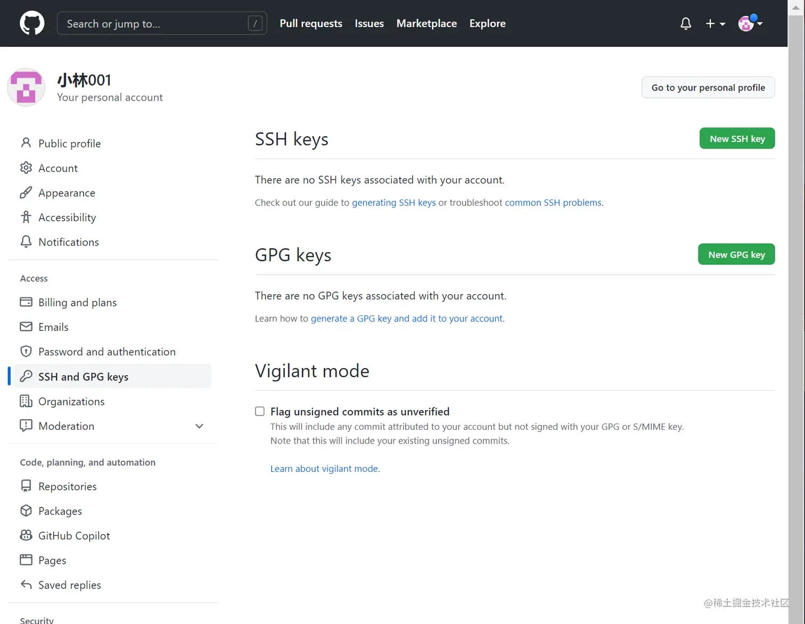This screenshot has height=624, width=805.
Task: Click the New SSH key button
Action: [x=737, y=138]
